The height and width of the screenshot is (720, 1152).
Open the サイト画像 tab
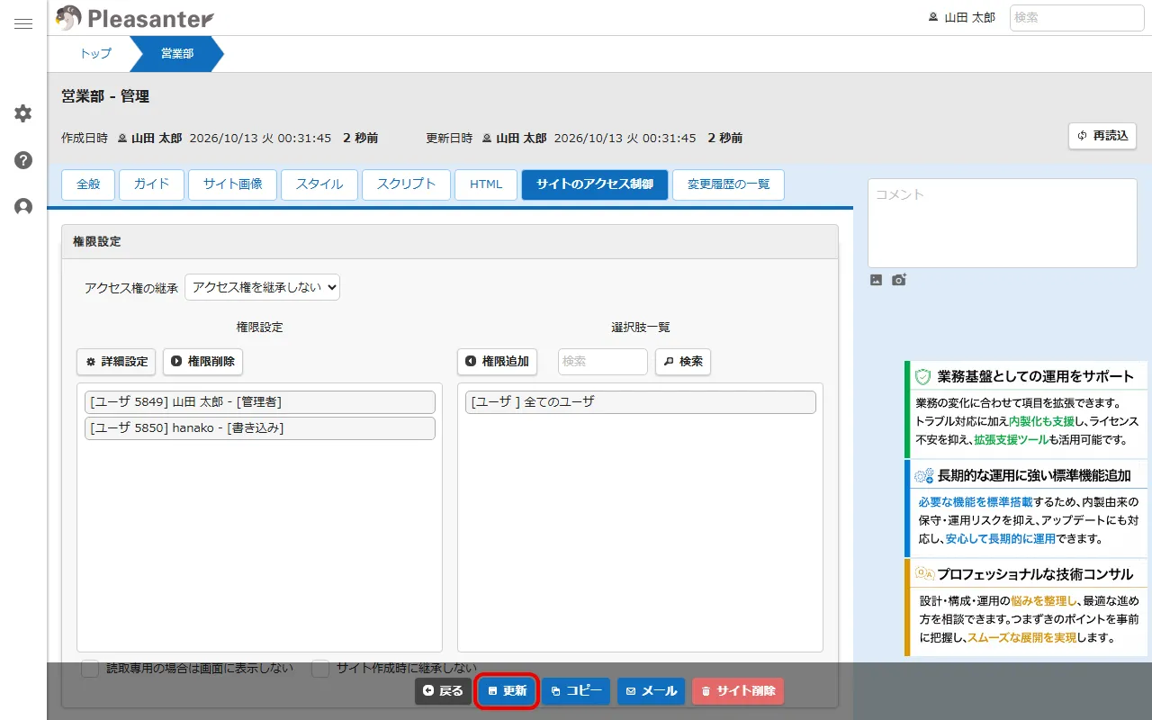pos(232,184)
